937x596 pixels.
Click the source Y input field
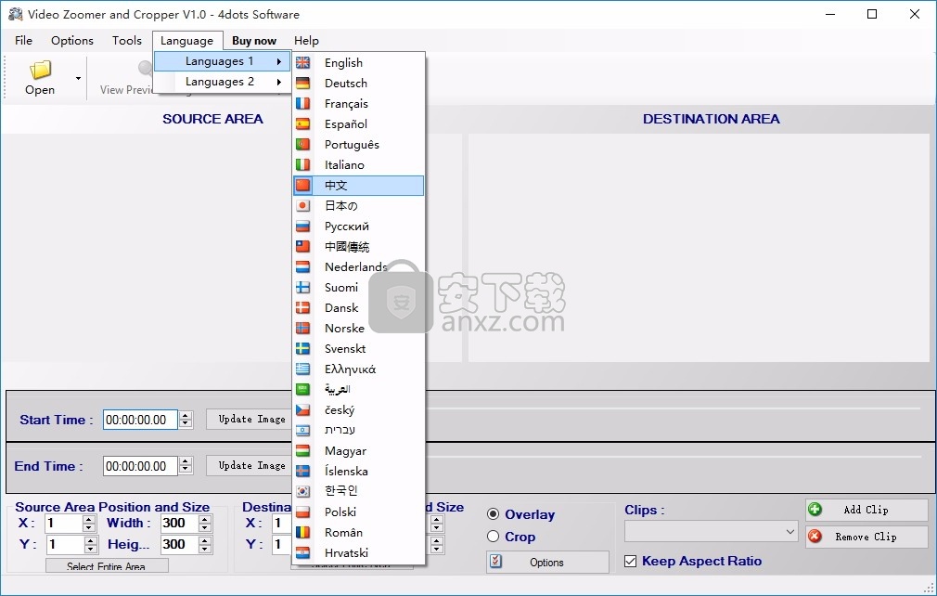pyautogui.click(x=65, y=544)
